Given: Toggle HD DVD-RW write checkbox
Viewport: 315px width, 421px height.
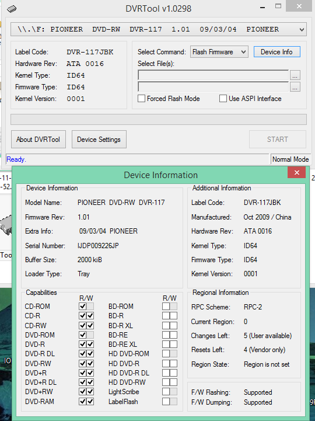Looking at the screenshot, I should (x=174, y=382).
